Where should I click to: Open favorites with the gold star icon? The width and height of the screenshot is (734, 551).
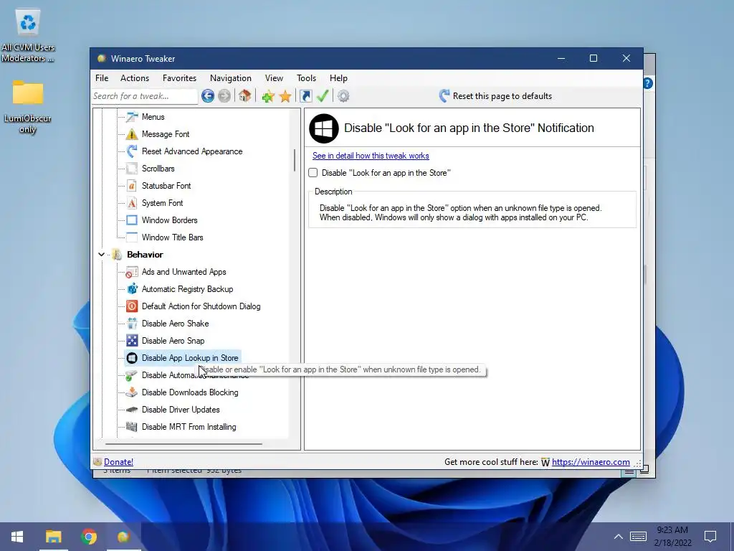pyautogui.click(x=285, y=97)
